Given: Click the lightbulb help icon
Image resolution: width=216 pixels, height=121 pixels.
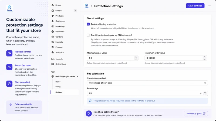Looking at the screenshot, I should pyautogui.click(x=89, y=113).
